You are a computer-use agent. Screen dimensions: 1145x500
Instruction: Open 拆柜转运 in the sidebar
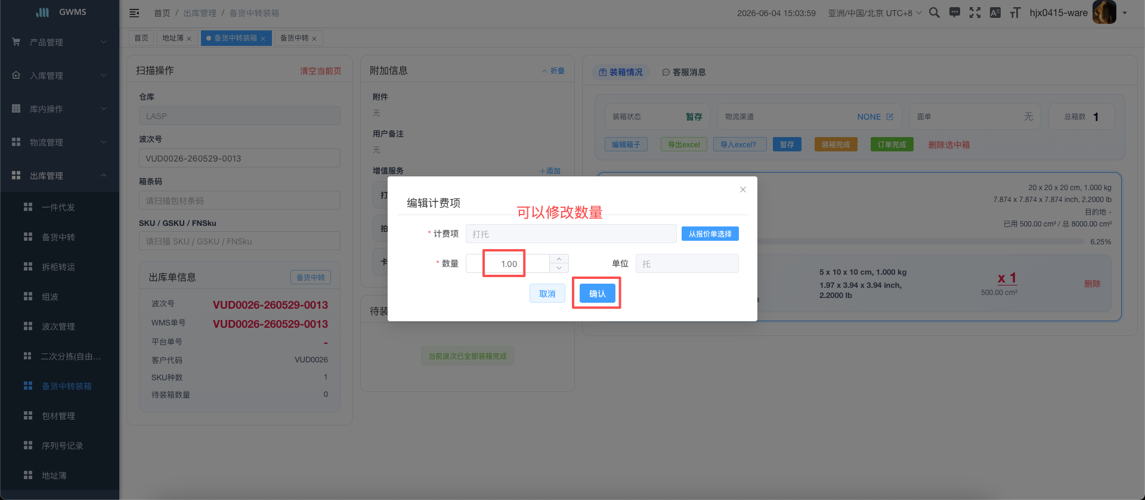click(x=60, y=267)
